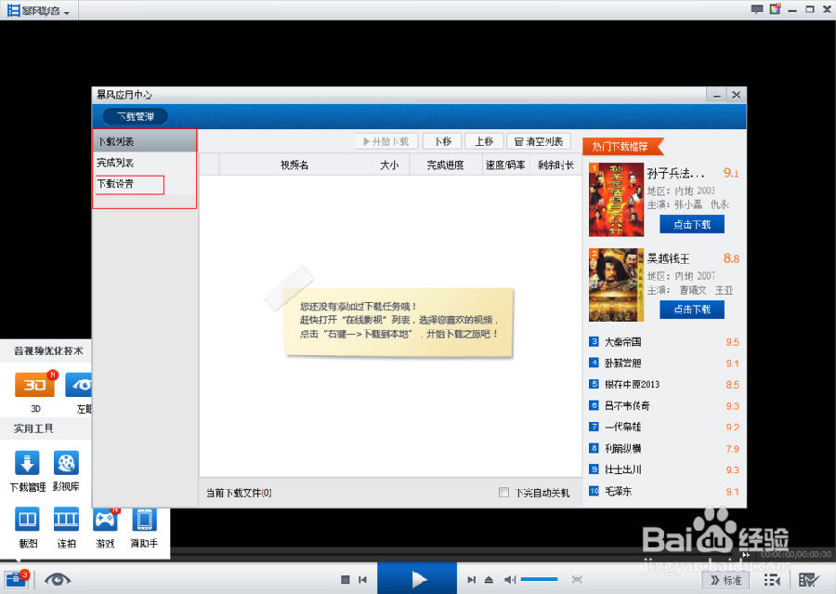Open the 3D feature icon
836x594 pixels.
(x=34, y=384)
